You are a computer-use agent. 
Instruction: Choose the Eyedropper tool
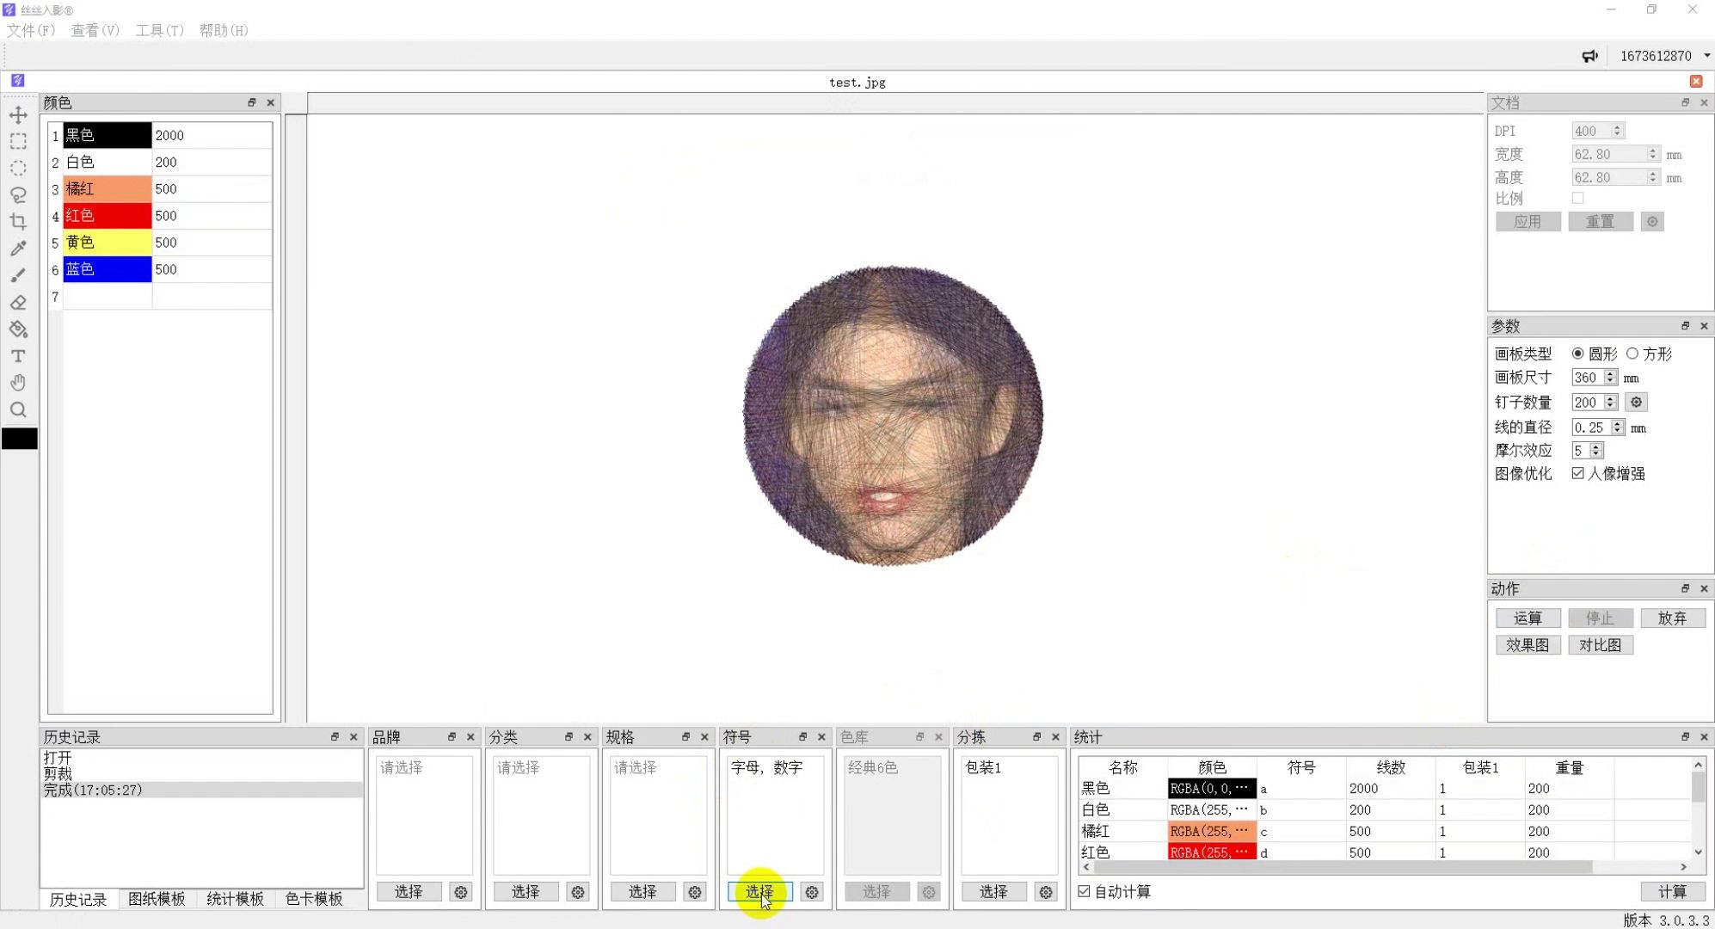(18, 249)
